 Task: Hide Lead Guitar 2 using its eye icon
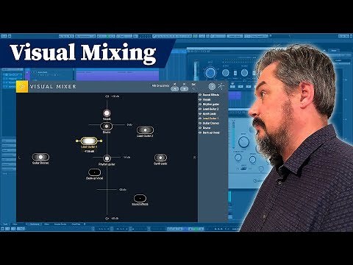[x=200, y=109]
